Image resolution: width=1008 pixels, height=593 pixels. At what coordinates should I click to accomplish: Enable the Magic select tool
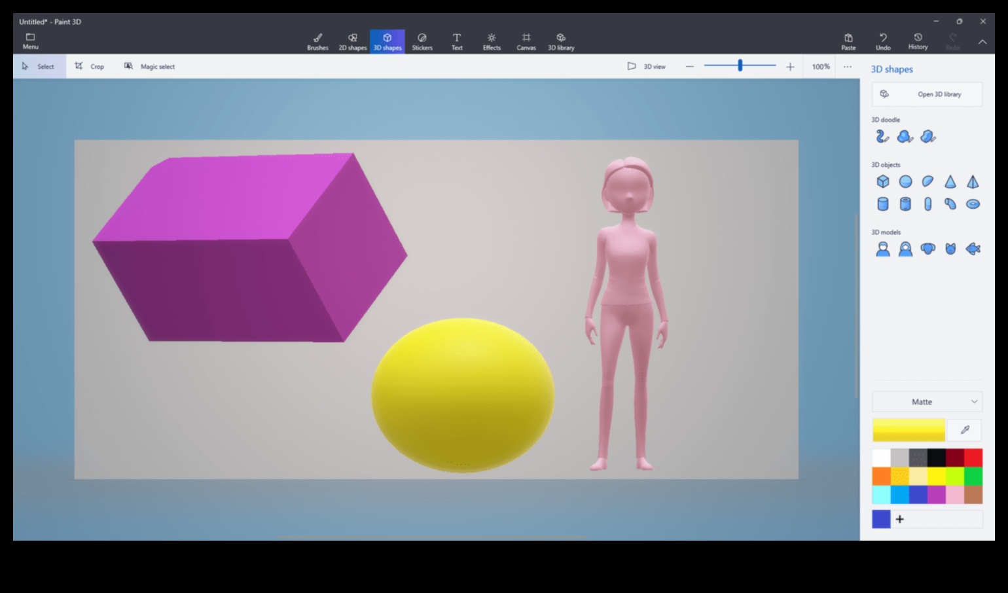click(x=150, y=66)
